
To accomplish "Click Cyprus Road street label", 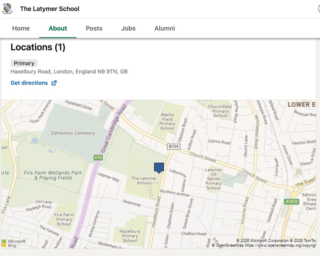I will pyautogui.click(x=219, y=142).
